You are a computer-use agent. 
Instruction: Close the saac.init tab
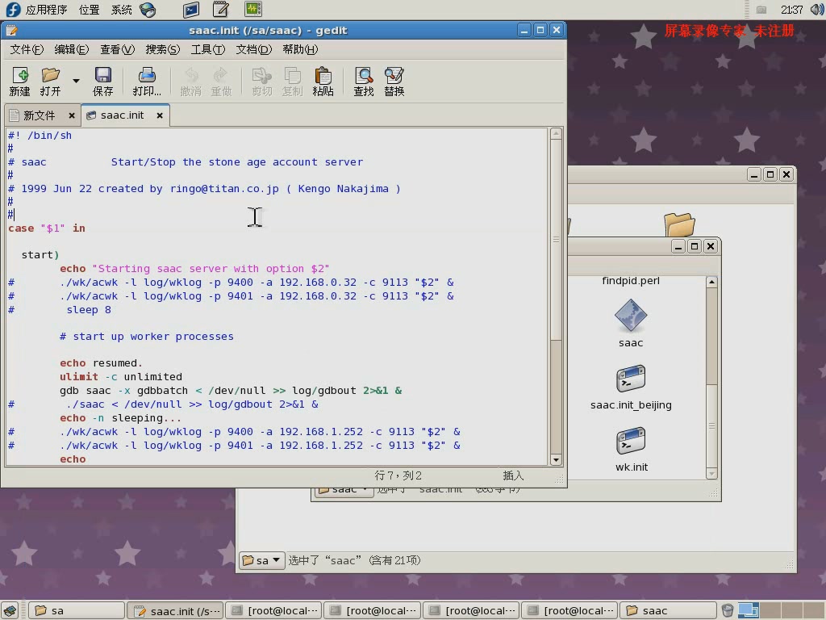(160, 115)
